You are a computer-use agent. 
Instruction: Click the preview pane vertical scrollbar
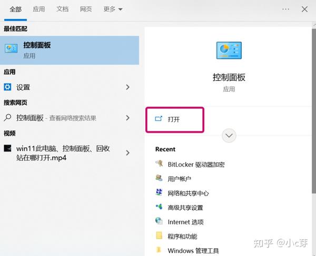pos(314,111)
